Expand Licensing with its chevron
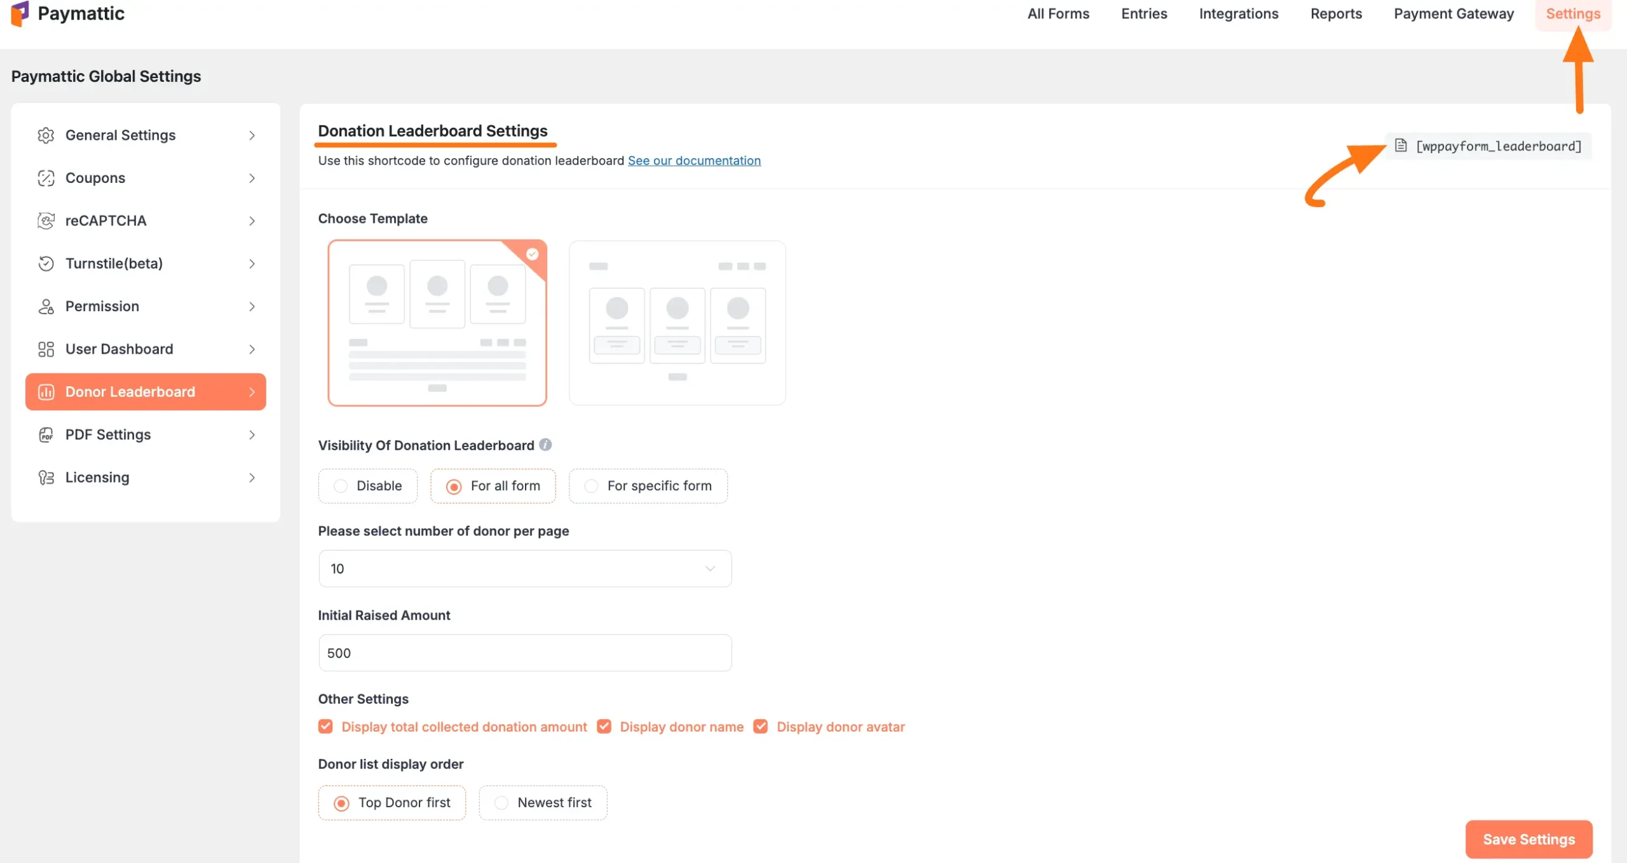 pyautogui.click(x=252, y=478)
